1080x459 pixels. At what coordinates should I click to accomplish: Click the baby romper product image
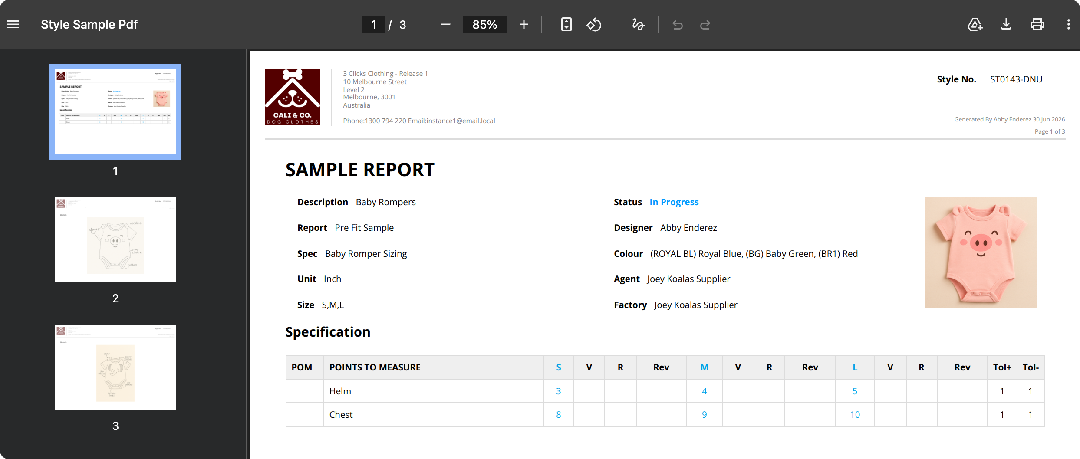point(981,252)
